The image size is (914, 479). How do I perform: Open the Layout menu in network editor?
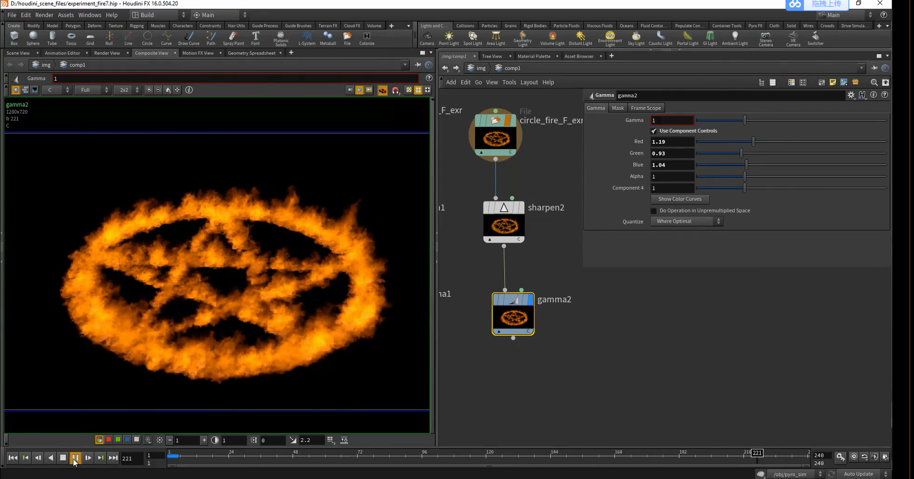coord(529,83)
